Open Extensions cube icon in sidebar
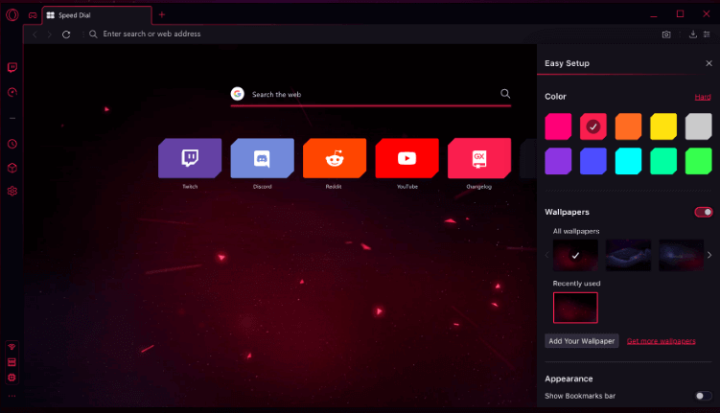 click(12, 168)
